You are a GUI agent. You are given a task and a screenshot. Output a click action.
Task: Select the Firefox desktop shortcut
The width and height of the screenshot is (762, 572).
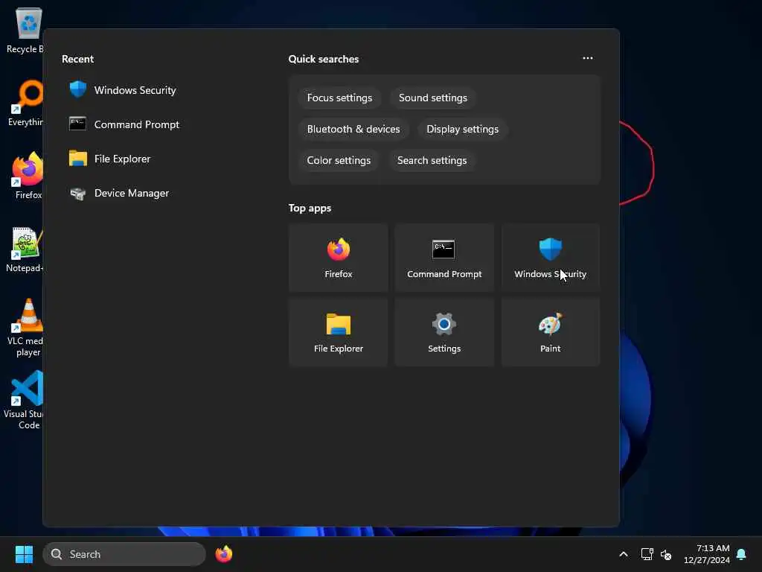tap(28, 176)
